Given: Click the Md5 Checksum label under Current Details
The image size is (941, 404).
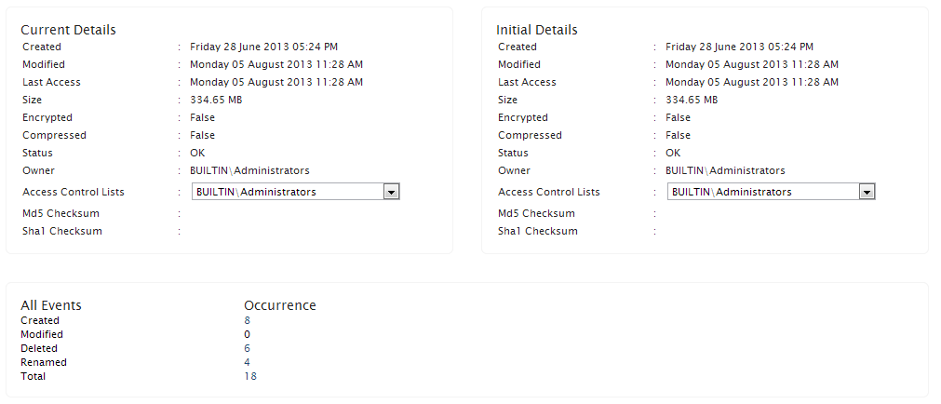Looking at the screenshot, I should click(60, 213).
